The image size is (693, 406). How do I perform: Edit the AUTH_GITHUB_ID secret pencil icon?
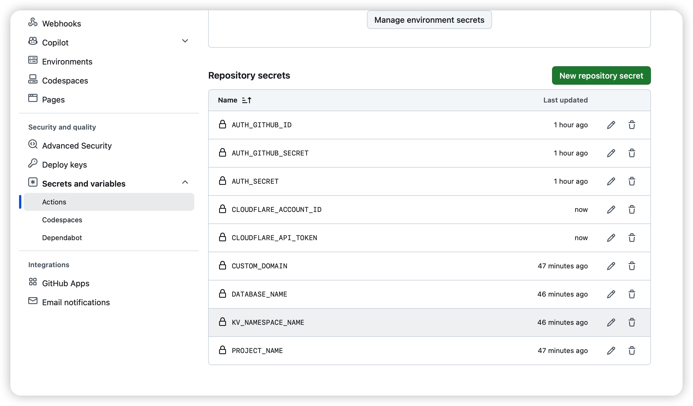click(x=611, y=125)
